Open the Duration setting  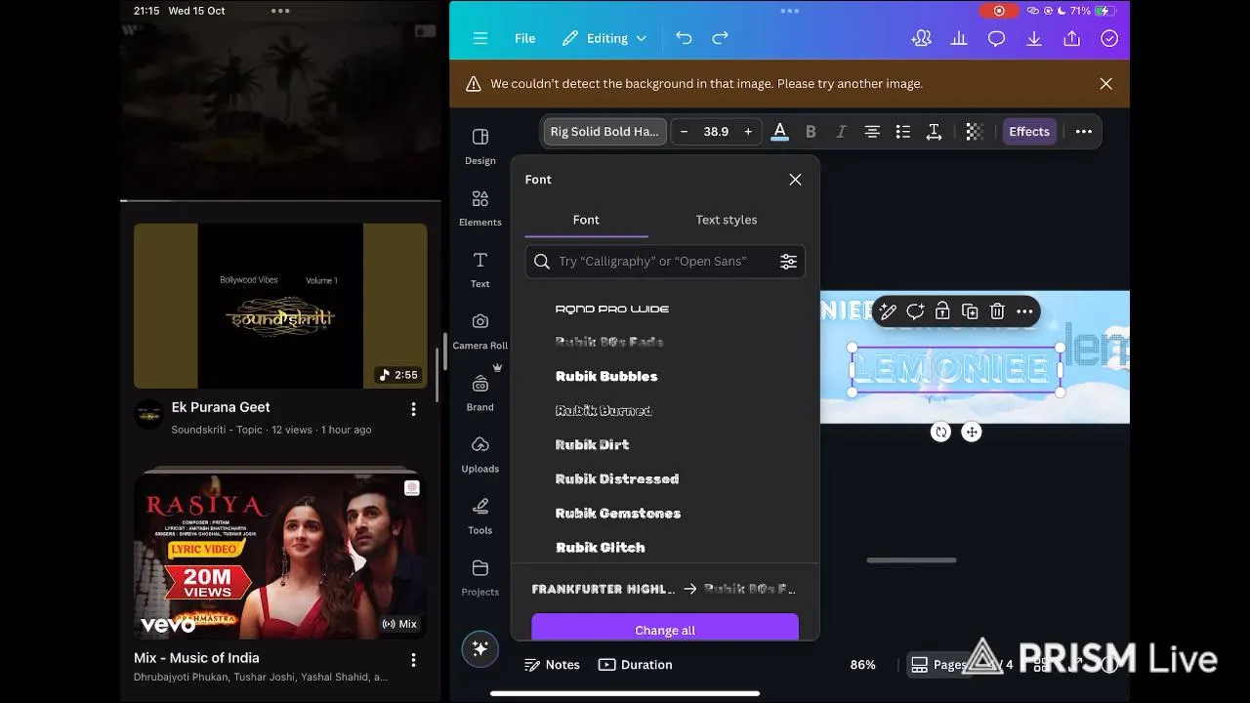pos(635,665)
